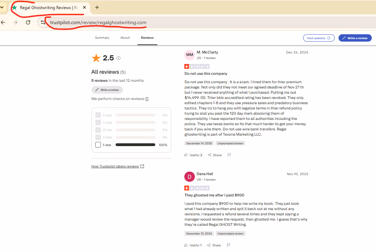Click the blue Write a review button
376x252 pixels.
355,38
